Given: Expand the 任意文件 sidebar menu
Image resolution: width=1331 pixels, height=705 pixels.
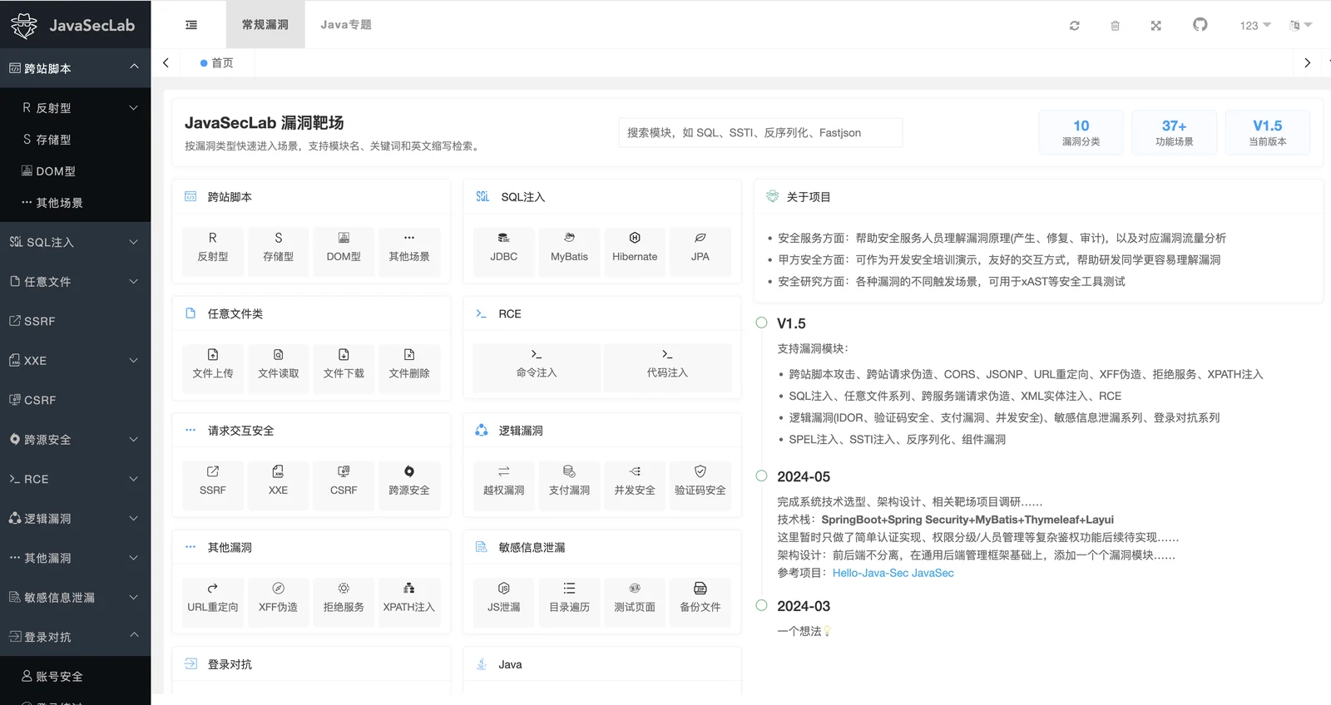Looking at the screenshot, I should 76,282.
